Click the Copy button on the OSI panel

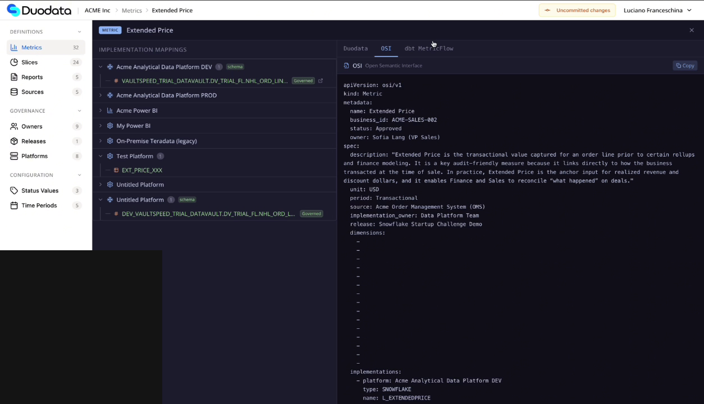click(684, 66)
